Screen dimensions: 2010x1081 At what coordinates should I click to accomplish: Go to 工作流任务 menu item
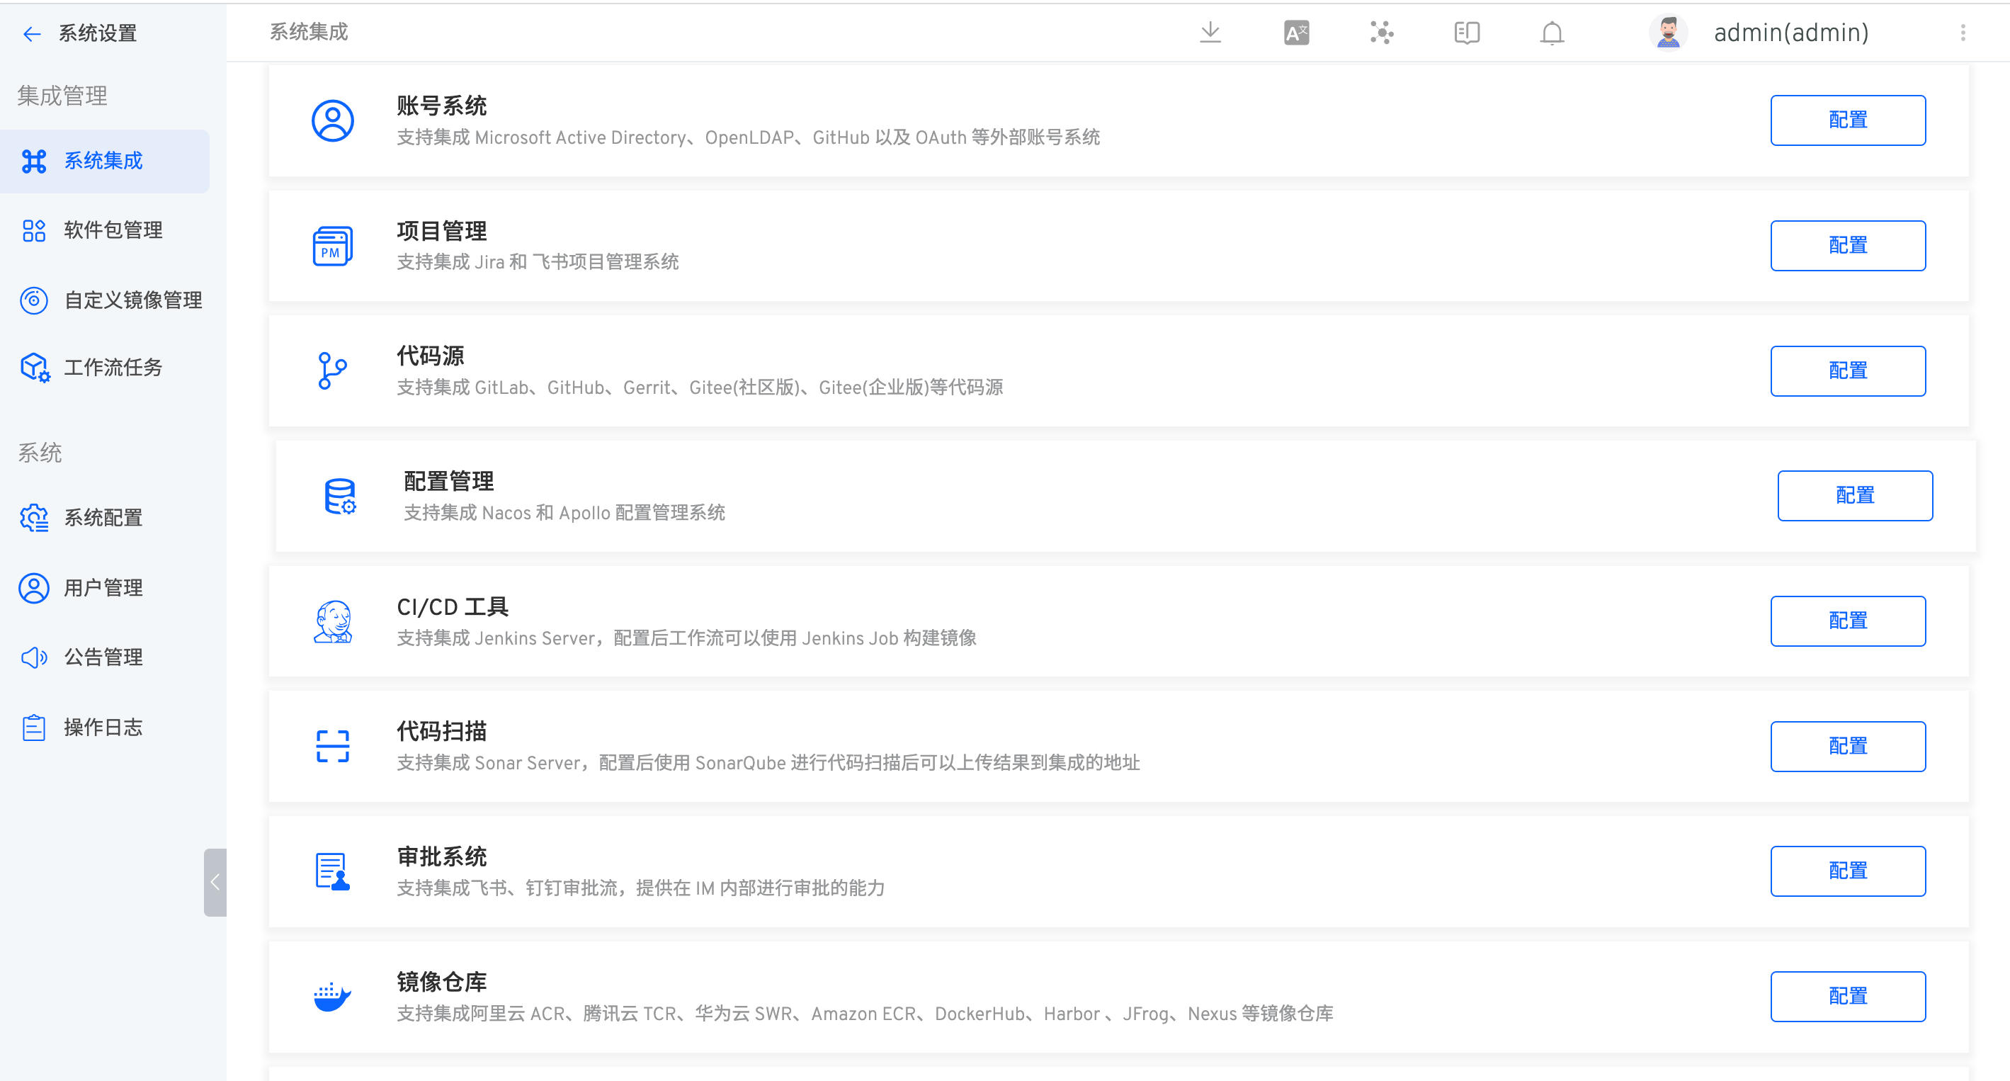pyautogui.click(x=105, y=368)
